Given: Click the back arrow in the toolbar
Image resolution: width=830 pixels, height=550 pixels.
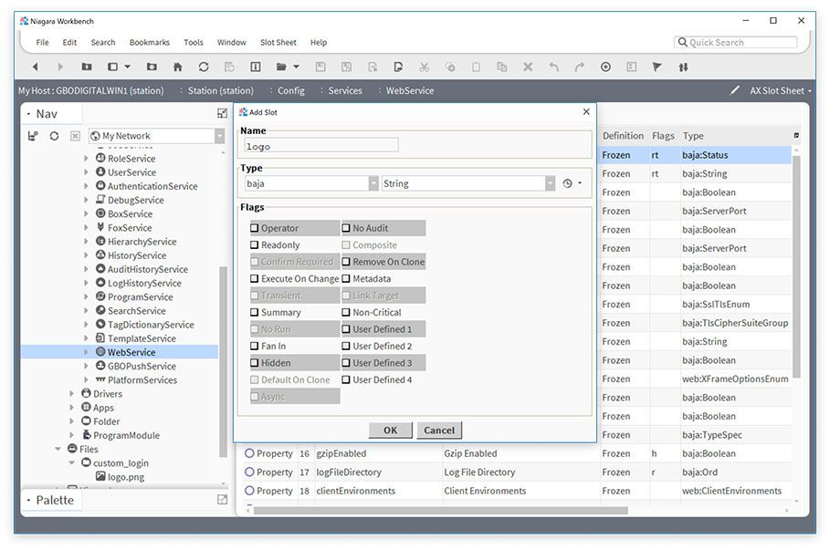Looking at the screenshot, I should click(x=35, y=67).
